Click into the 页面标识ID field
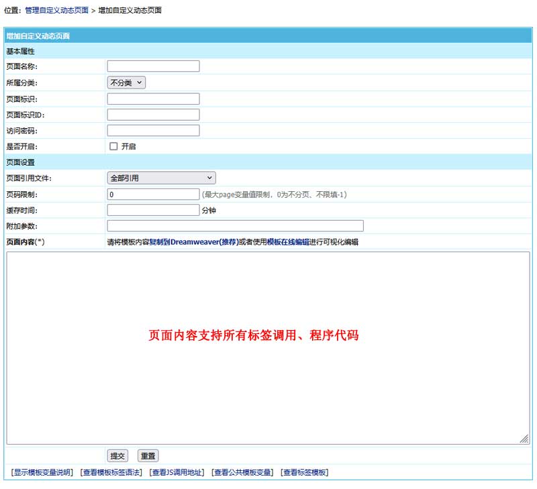The height and width of the screenshot is (489, 537). (x=153, y=115)
